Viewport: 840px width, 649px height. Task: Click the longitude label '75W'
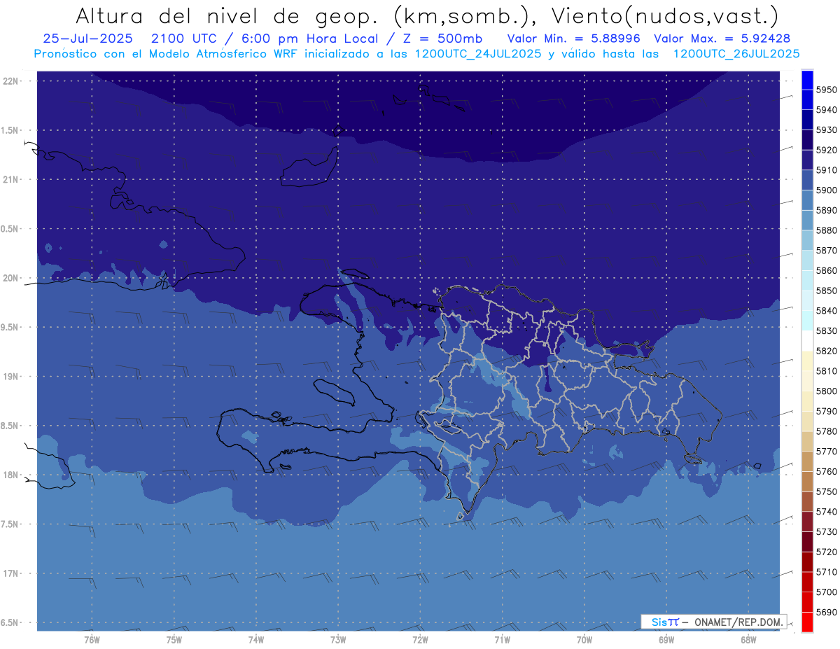click(x=174, y=639)
